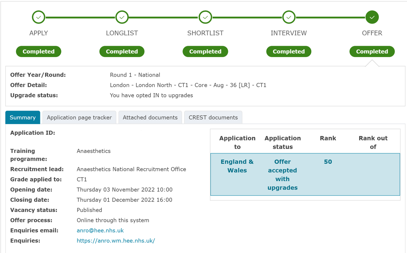Click the Recruitment lead label
The width and height of the screenshot is (407, 253).
click(37, 169)
